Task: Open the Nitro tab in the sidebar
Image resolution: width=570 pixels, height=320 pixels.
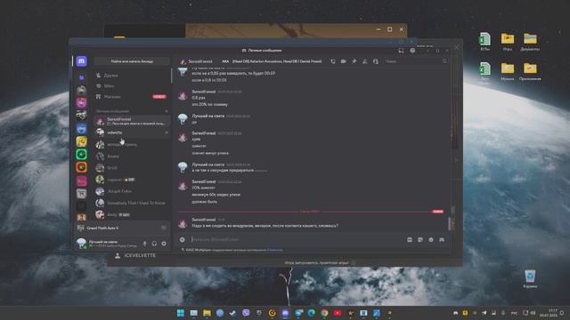Action: coord(132,85)
